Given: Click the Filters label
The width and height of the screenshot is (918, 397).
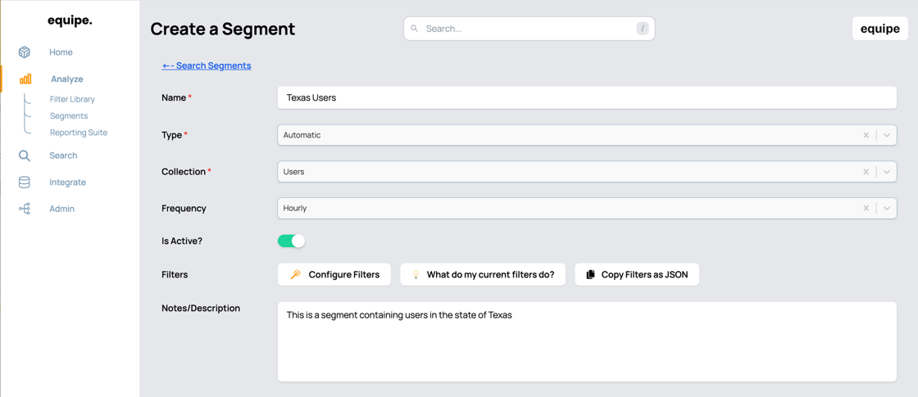Looking at the screenshot, I should (175, 274).
